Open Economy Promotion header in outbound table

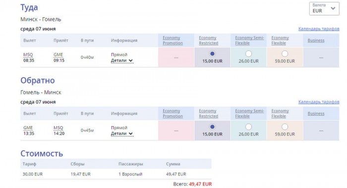click(173, 41)
